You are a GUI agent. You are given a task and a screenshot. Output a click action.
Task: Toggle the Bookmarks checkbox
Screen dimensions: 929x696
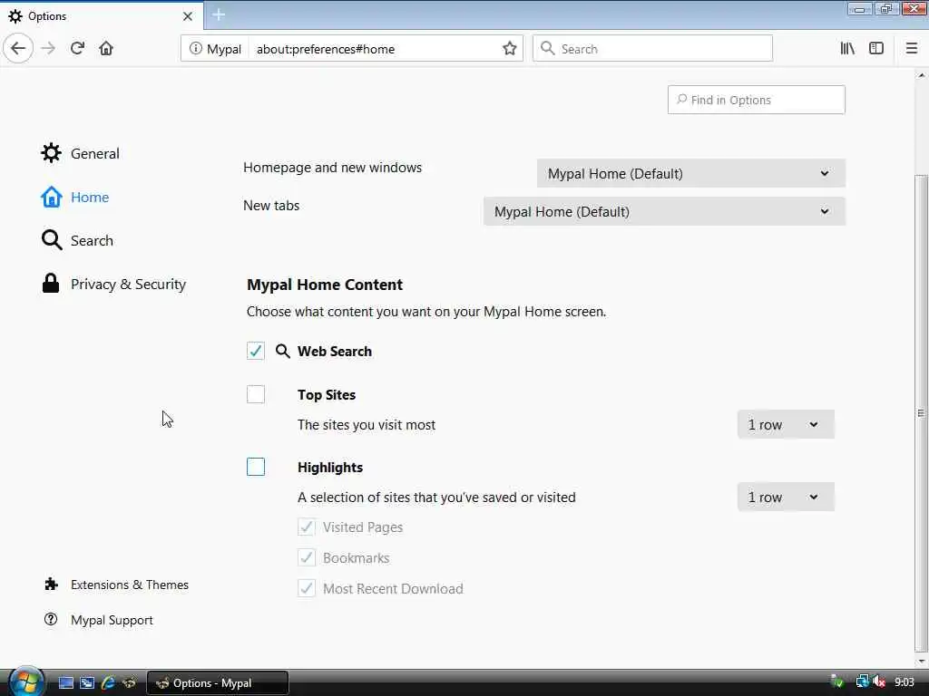[307, 557]
